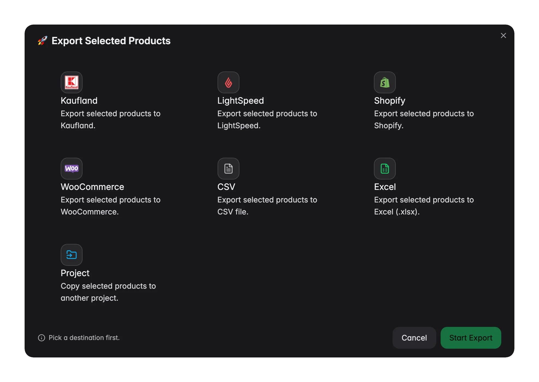Click 'Export selected products to LightSpeed.' description
539x382 pixels.
tap(267, 120)
